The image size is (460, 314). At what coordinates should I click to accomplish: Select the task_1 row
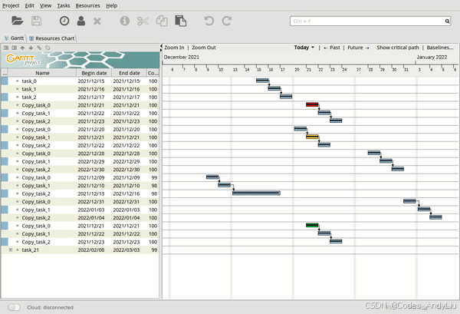(80, 89)
